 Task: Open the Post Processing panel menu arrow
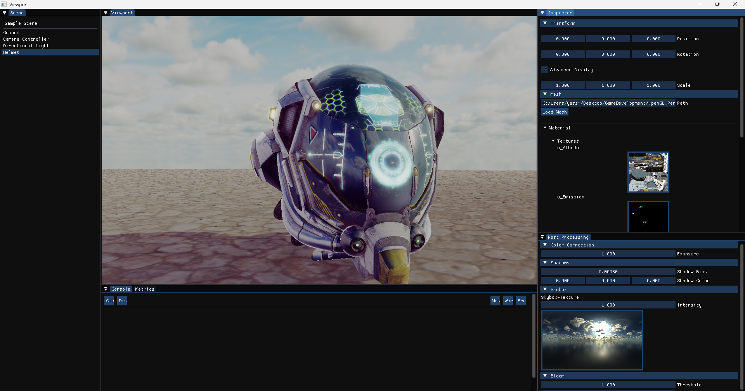(x=542, y=237)
